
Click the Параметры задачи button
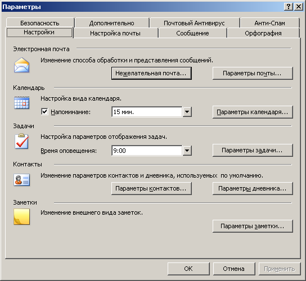(253, 151)
